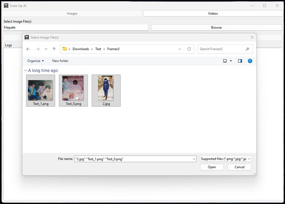The image size is (285, 204).
Task: Click the 2.jpg file name label
Action: pyautogui.click(x=106, y=104)
